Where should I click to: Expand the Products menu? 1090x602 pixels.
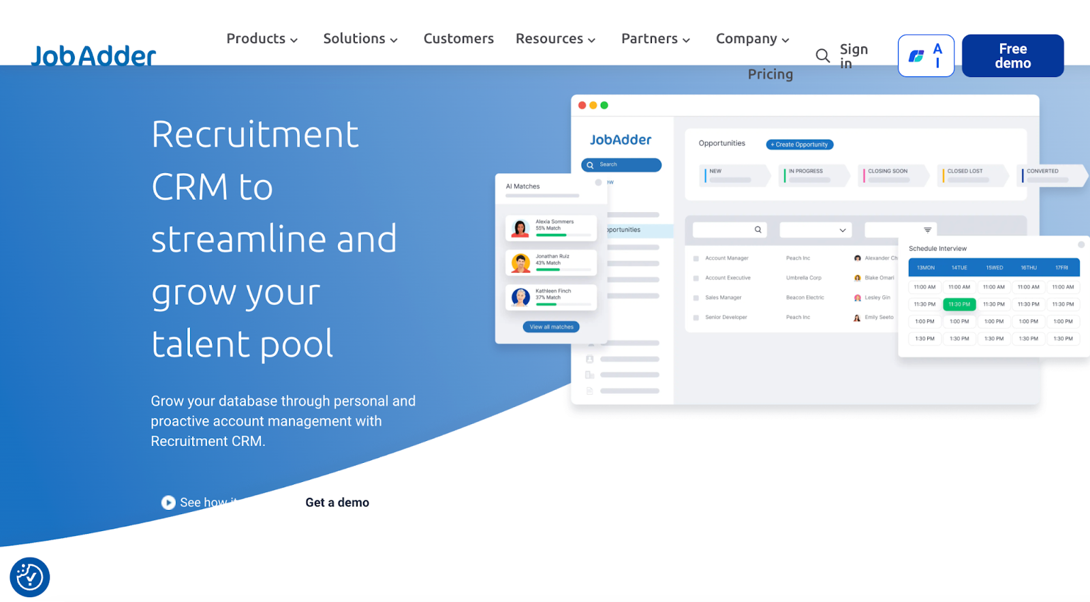coord(262,39)
